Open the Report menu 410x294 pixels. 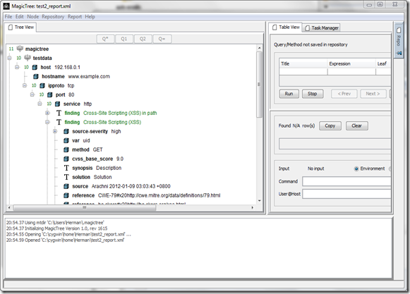click(x=75, y=16)
